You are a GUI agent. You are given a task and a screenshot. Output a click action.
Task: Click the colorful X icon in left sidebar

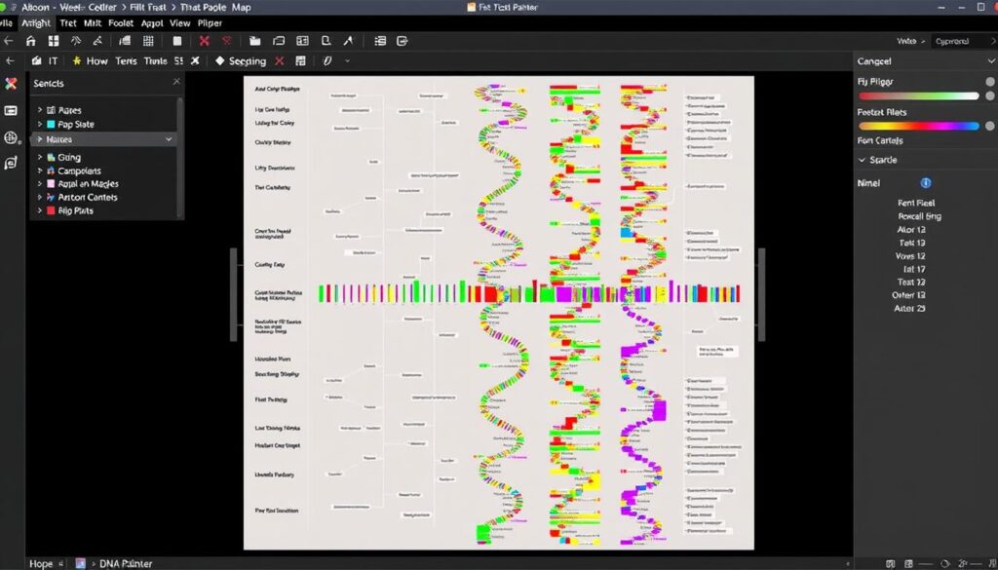11,85
